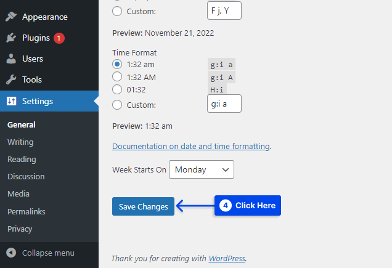Click the Plugins plug icon
This screenshot has height=268, width=392.
click(11, 38)
